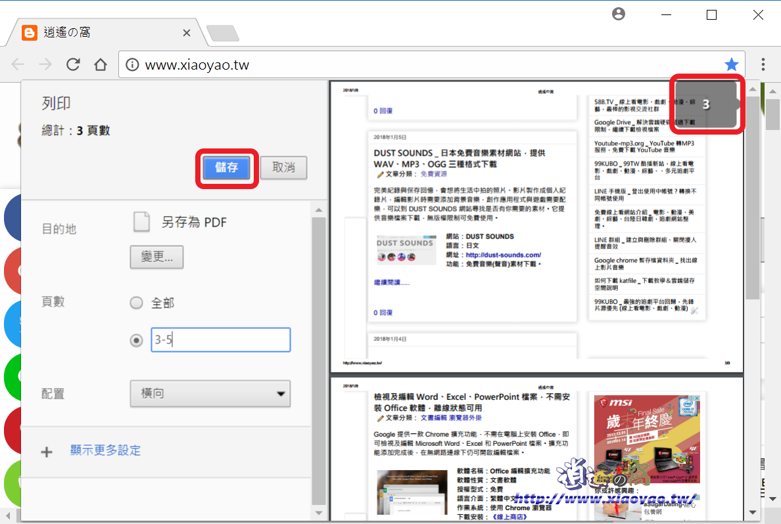This screenshot has height=524, width=781.
Task: Click the browser page scrollbar thumb
Action: point(772,114)
